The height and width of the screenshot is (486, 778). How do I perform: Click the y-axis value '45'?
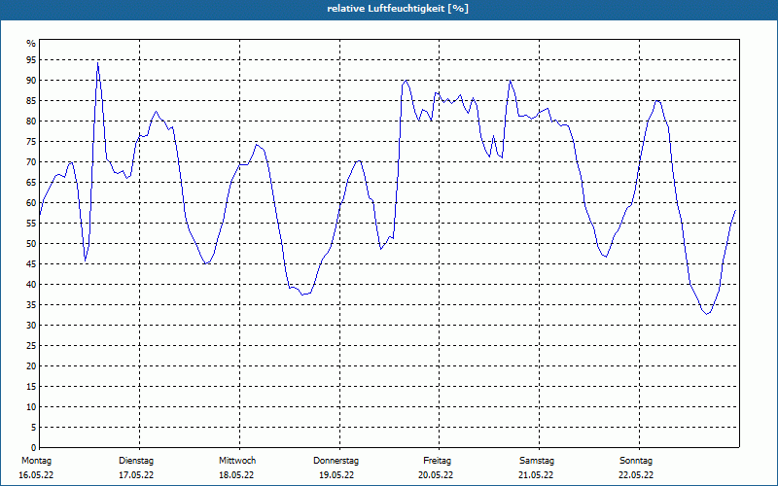point(31,264)
